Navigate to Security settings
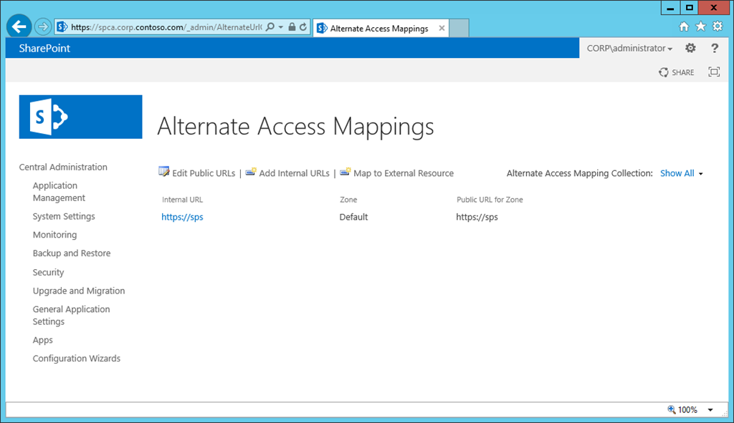Screen dimensions: 734x423 (48, 272)
